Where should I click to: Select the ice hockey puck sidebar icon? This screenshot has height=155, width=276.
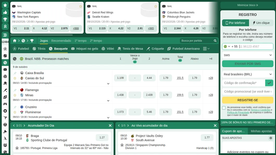point(5,70)
